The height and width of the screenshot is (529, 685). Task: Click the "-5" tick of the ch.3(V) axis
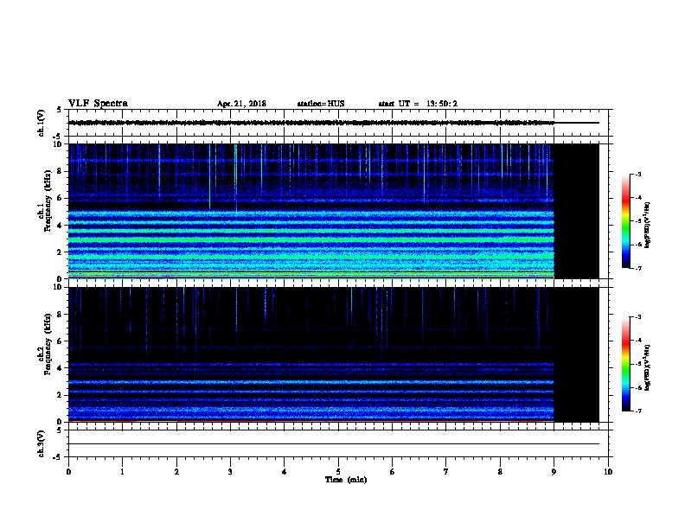pyautogui.click(x=58, y=457)
